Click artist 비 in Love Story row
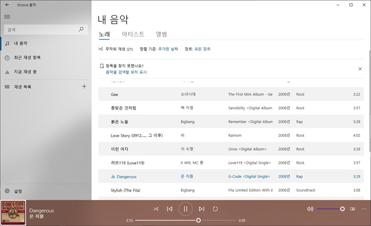 click(182, 135)
